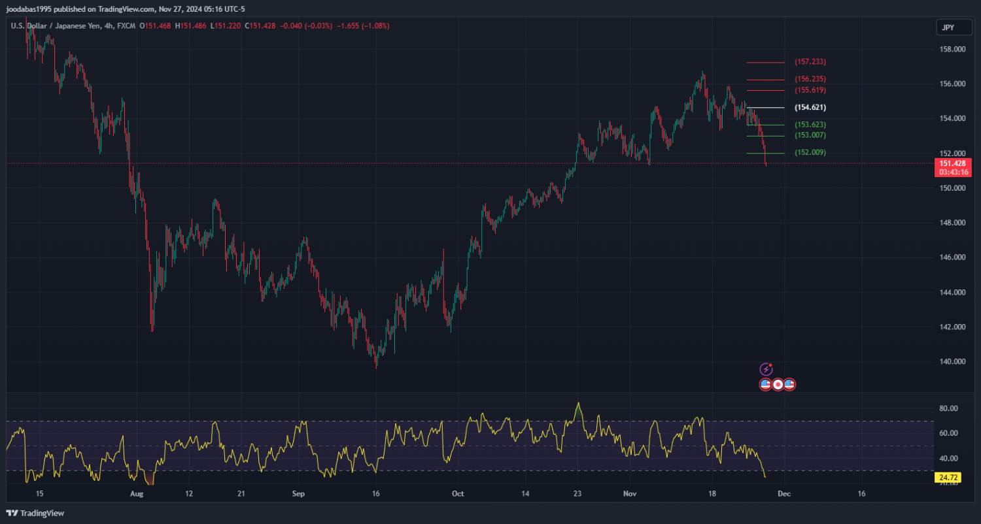Open the purple lightning latest-news marker
The height and width of the screenshot is (524, 981).
[766, 370]
